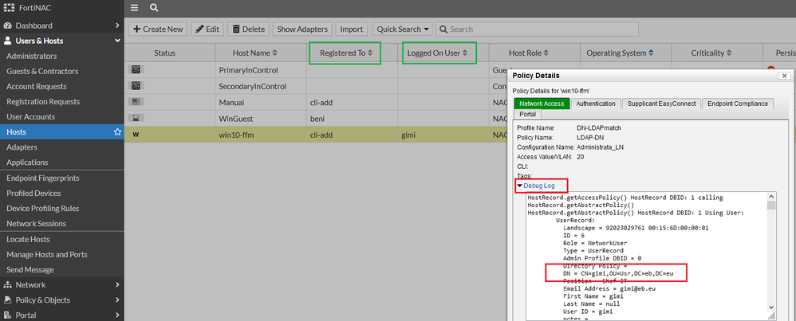Expand the Policy & Objects menu

[61, 299]
